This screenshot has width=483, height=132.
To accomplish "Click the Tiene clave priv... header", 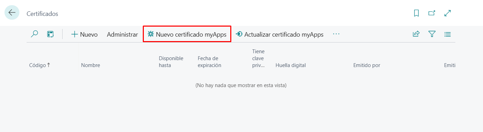I will coord(259,58).
